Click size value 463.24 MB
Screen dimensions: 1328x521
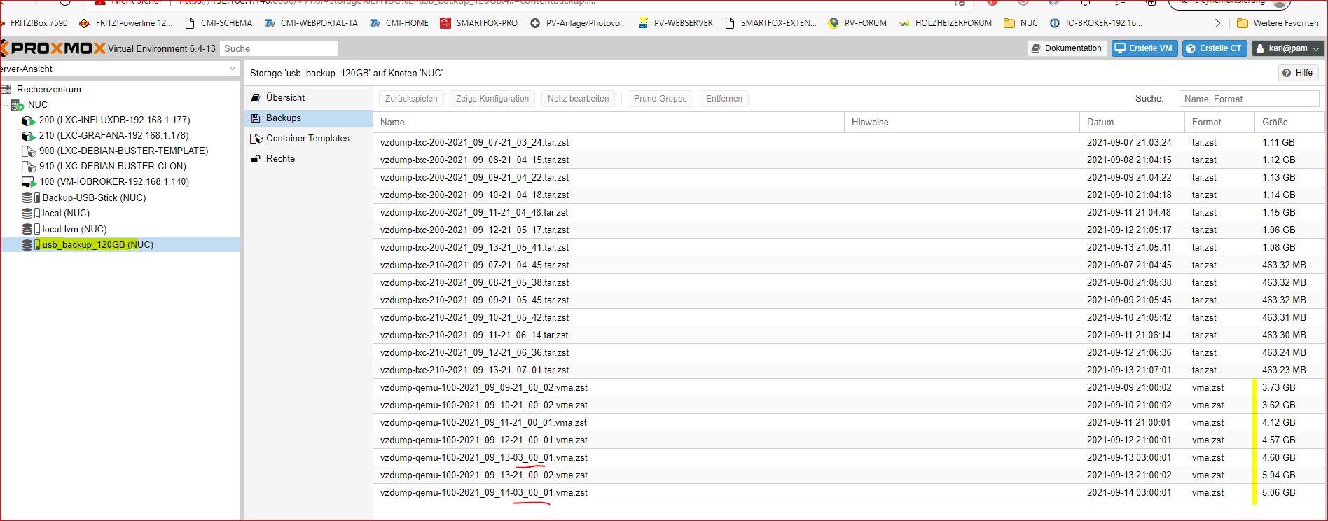click(1284, 352)
